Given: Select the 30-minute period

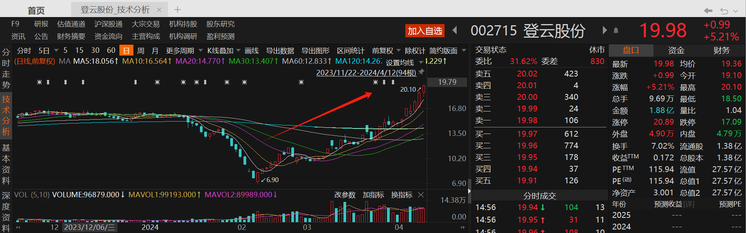Looking at the screenshot, I should click(x=95, y=50).
